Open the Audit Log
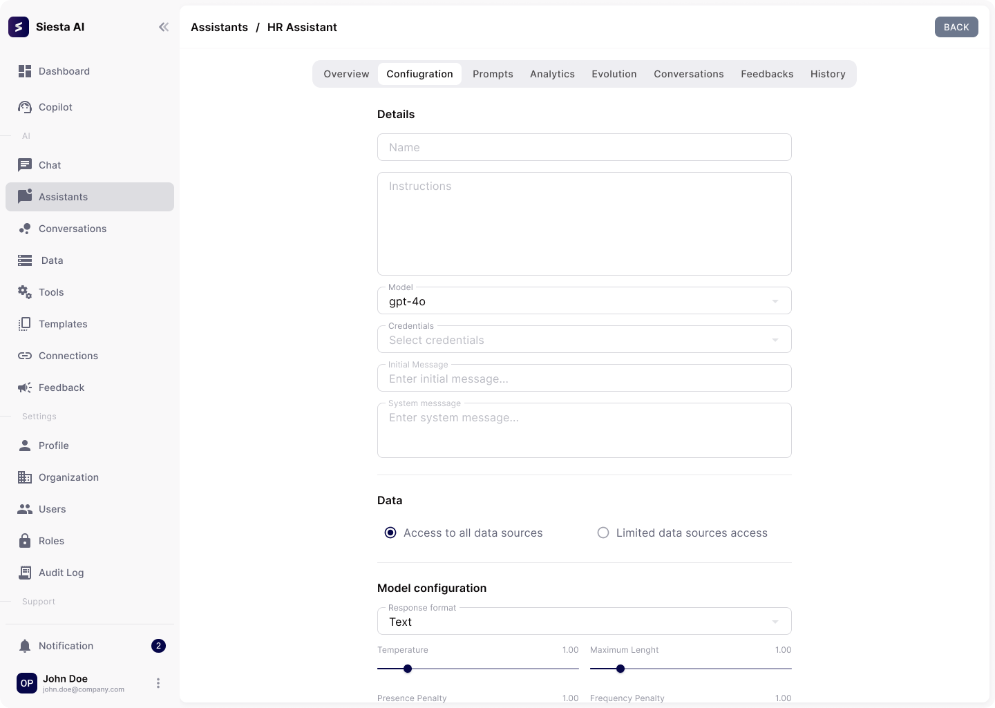The height and width of the screenshot is (708, 995). click(61, 573)
